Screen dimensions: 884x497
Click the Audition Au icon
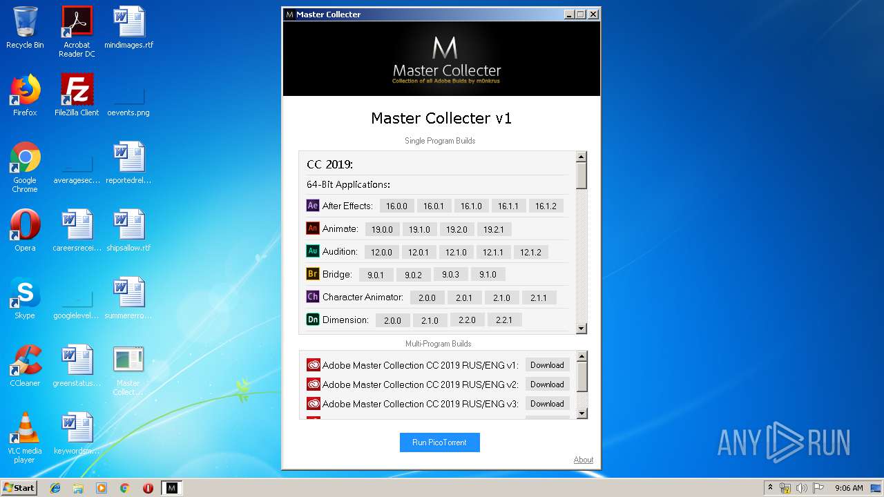point(313,251)
